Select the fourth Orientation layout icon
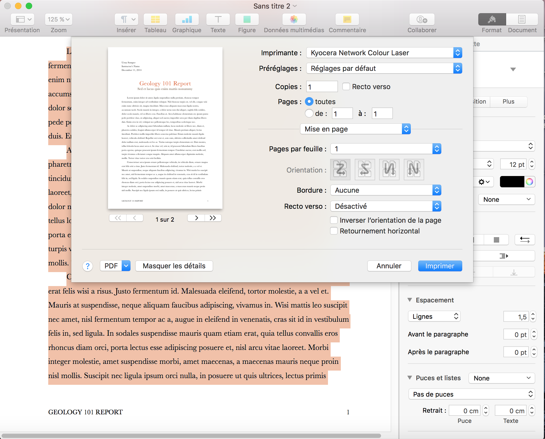545x439 pixels. pyautogui.click(x=414, y=170)
